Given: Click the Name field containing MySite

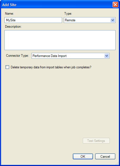Looking at the screenshot, I should pyautogui.click(x=33, y=20).
